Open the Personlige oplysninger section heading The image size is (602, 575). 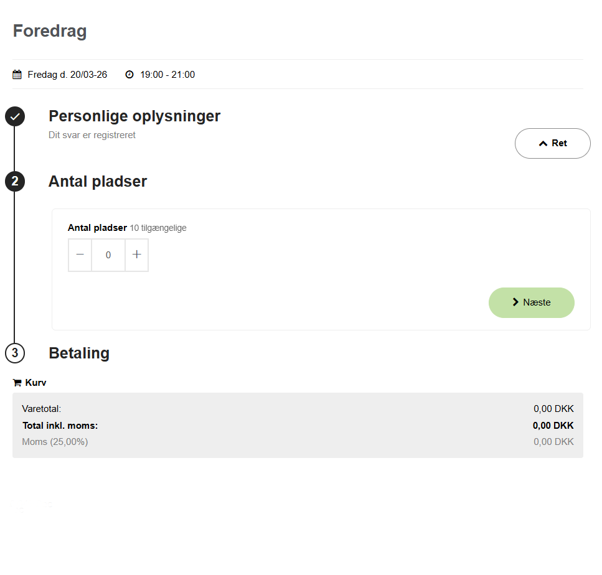click(x=134, y=116)
